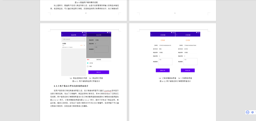This screenshot has height=121, width=256.
Task: Click caption (b) 商品预订界面
Action: (x=96, y=78)
